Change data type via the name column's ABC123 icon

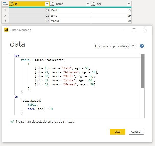(52, 4)
